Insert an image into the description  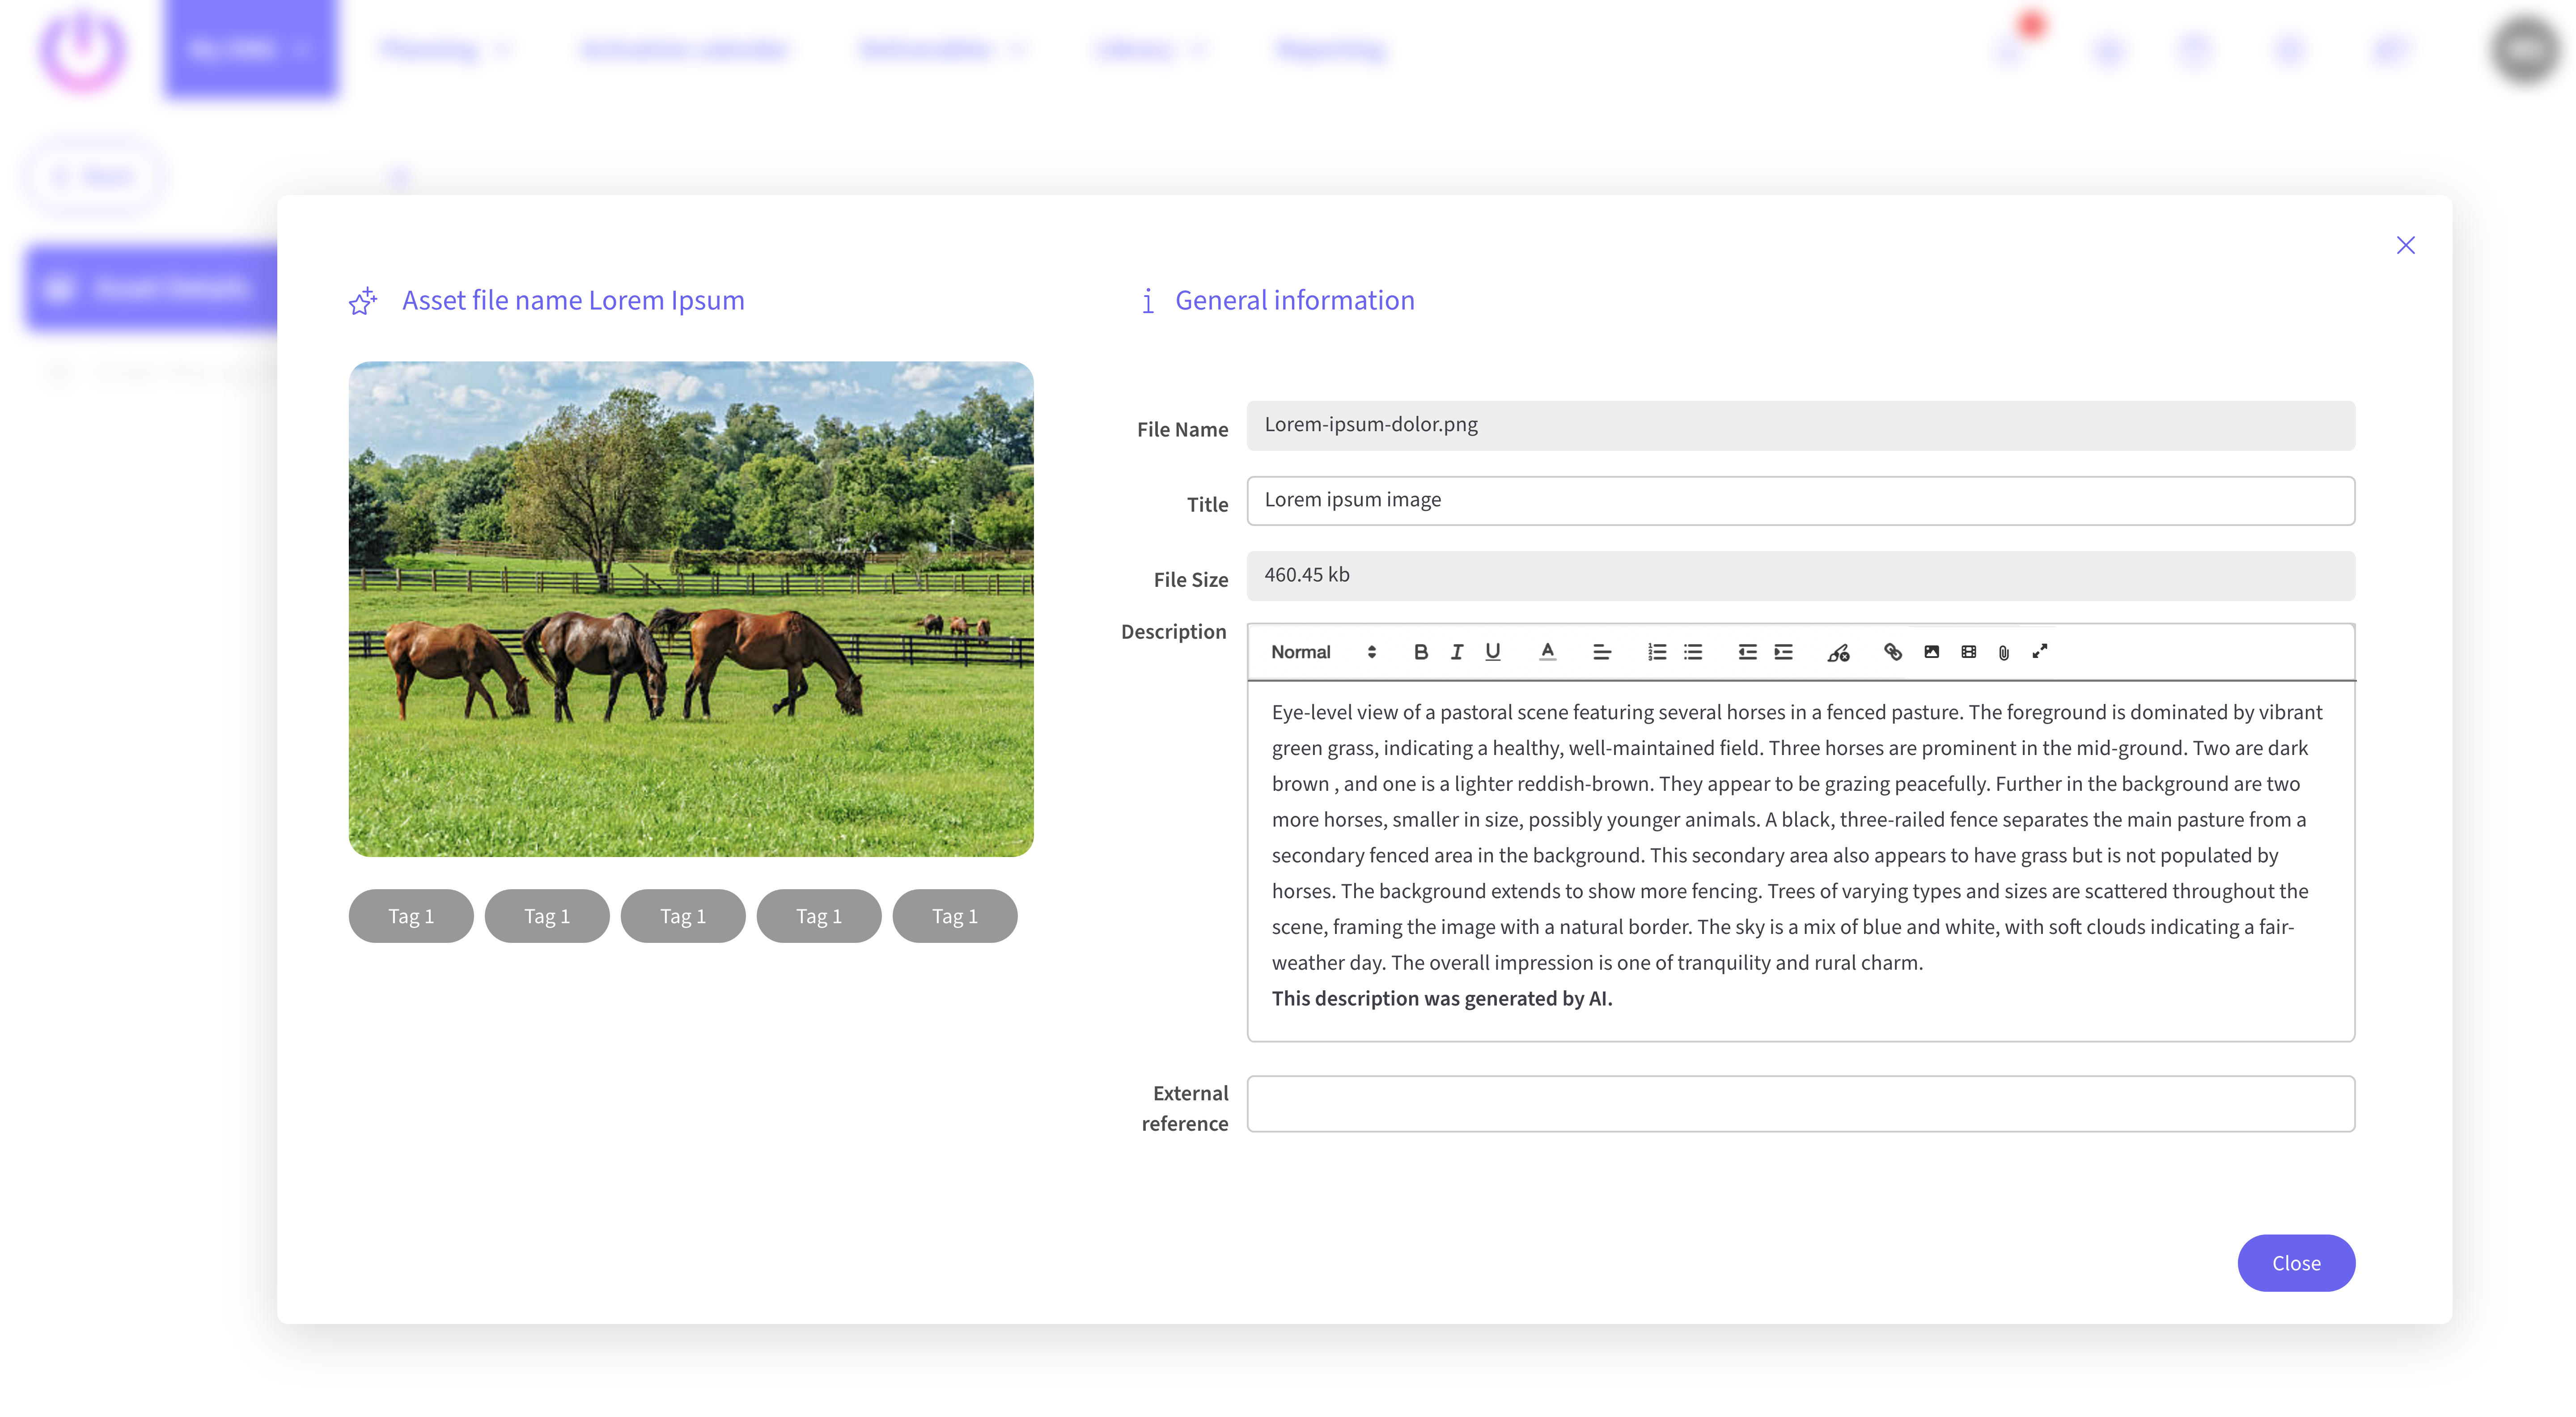point(1931,652)
